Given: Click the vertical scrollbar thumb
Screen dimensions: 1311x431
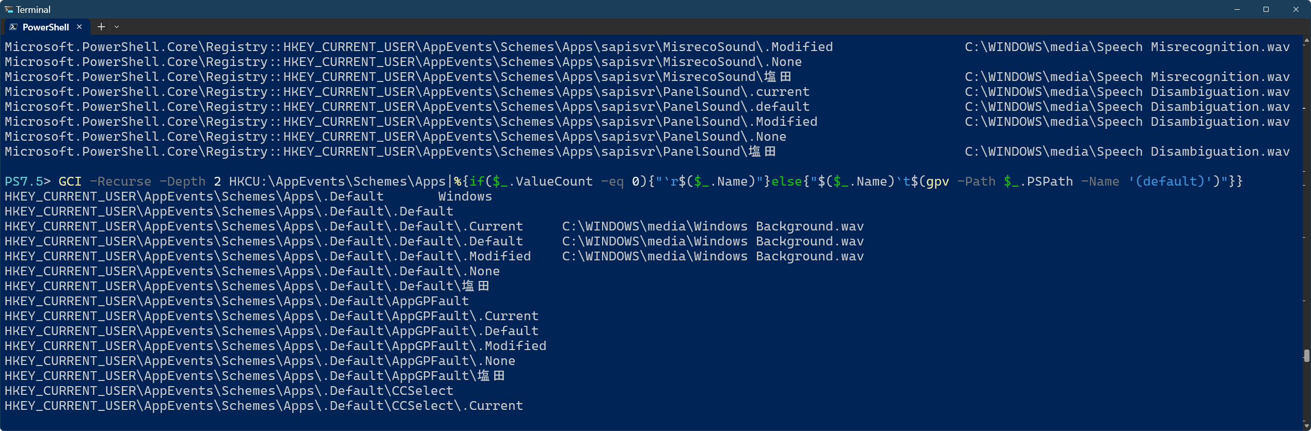Looking at the screenshot, I should pos(1306,356).
